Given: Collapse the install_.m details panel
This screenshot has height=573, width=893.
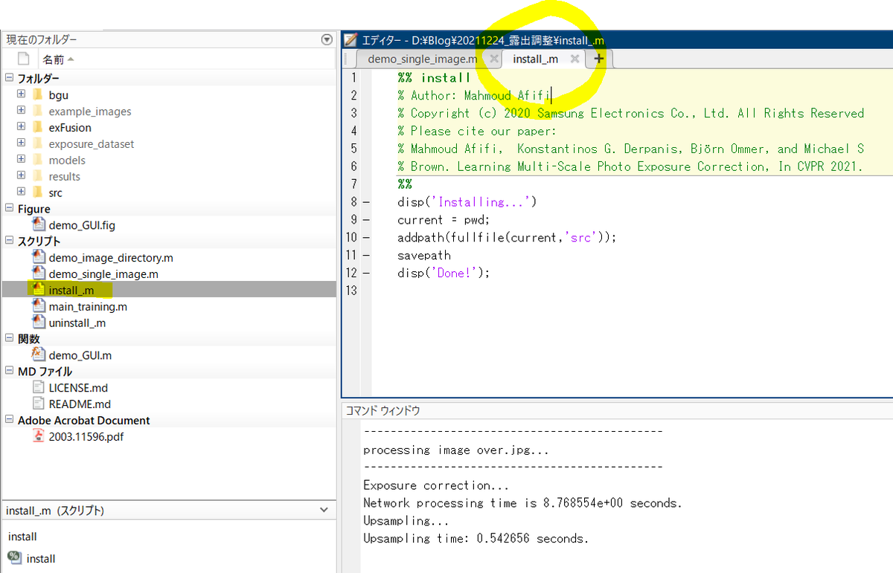Looking at the screenshot, I should (324, 510).
